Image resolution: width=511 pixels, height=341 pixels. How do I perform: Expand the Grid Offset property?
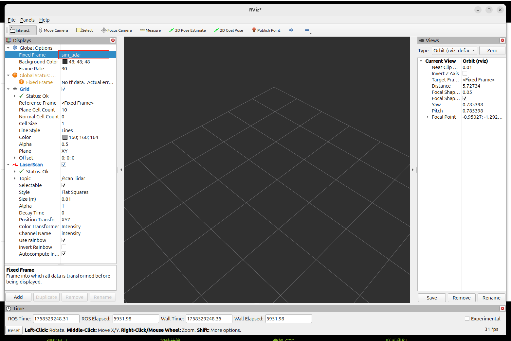[x=15, y=158]
